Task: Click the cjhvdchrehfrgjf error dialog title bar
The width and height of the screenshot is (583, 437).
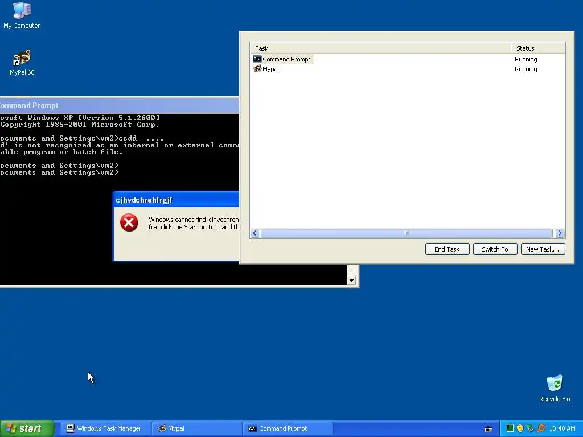Action: pos(176,200)
